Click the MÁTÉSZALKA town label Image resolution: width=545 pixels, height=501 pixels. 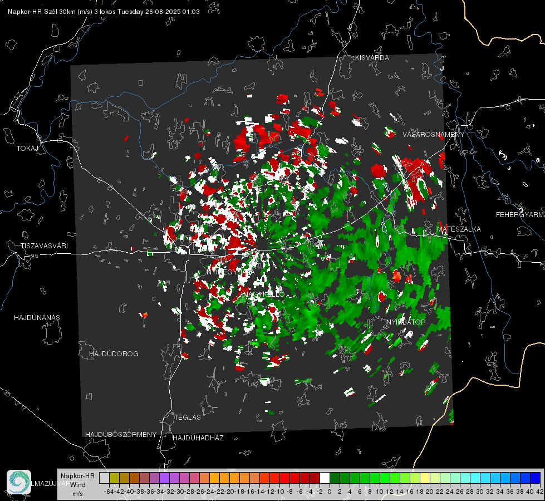[x=459, y=229]
